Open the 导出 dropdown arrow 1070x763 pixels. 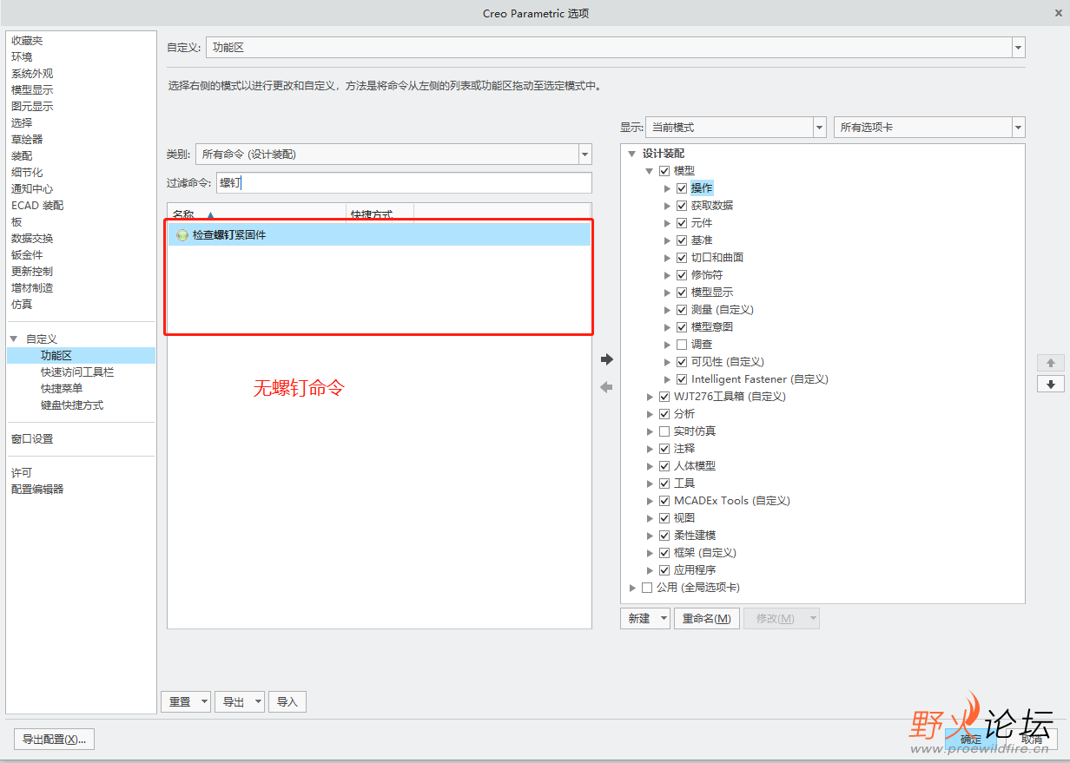coord(258,702)
